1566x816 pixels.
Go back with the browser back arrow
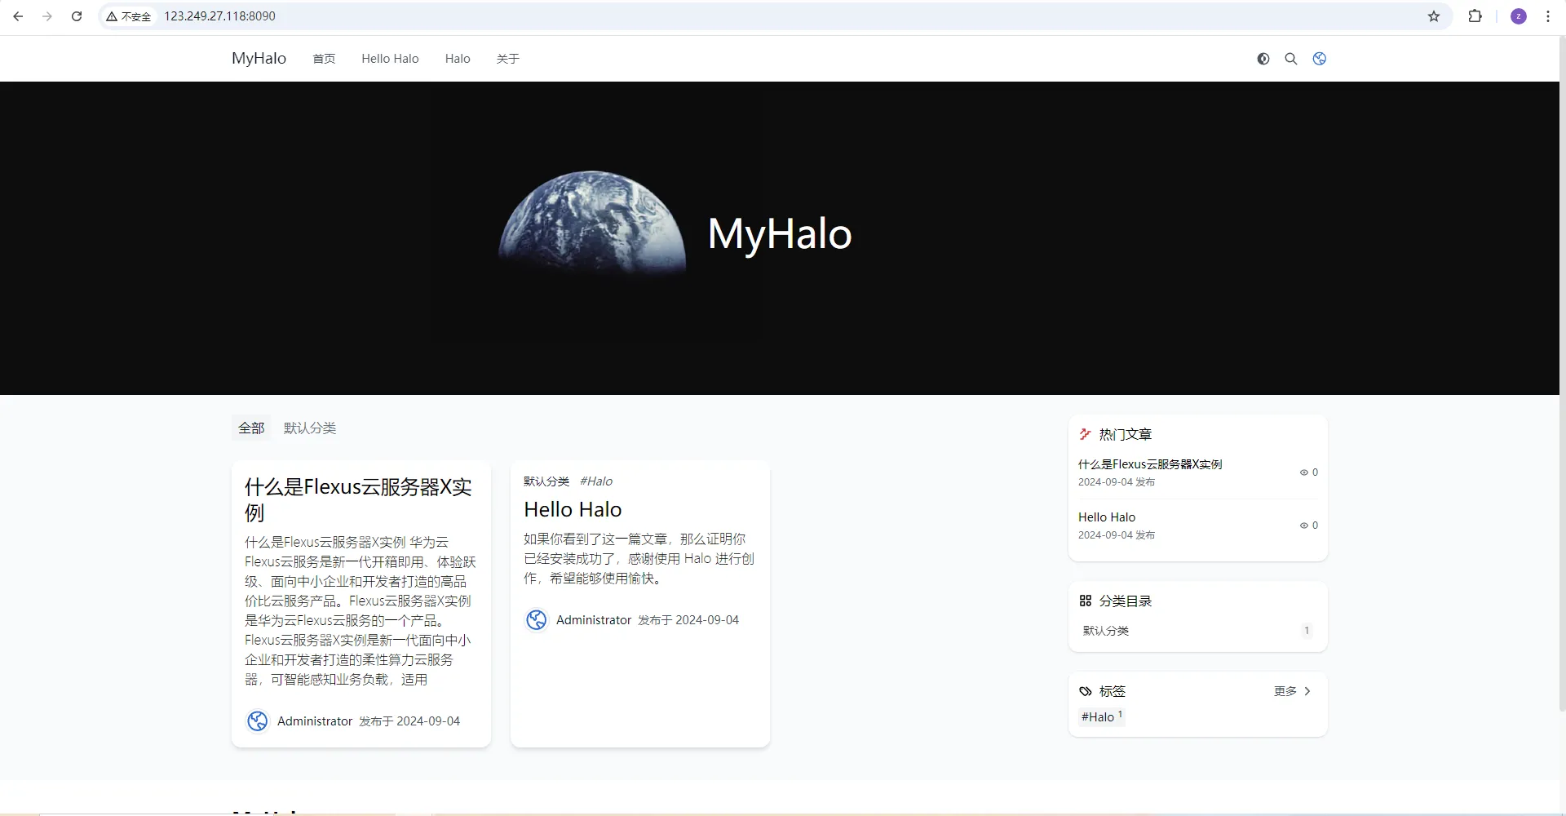(18, 16)
